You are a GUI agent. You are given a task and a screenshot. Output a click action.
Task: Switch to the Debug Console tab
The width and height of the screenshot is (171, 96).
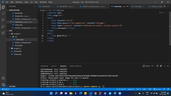75,66
